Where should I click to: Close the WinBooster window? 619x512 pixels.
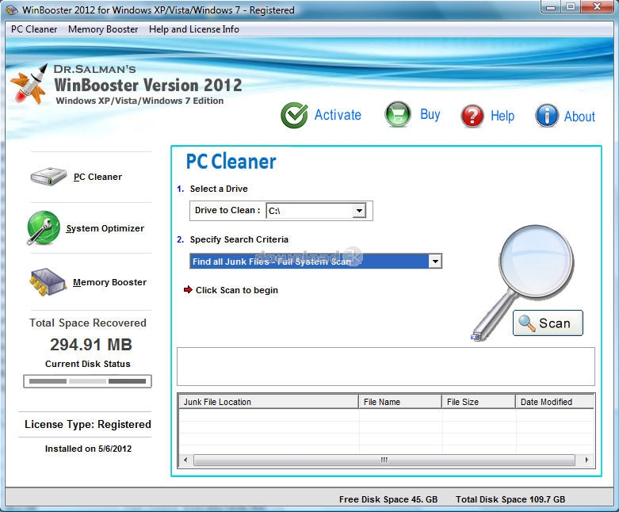click(x=598, y=7)
